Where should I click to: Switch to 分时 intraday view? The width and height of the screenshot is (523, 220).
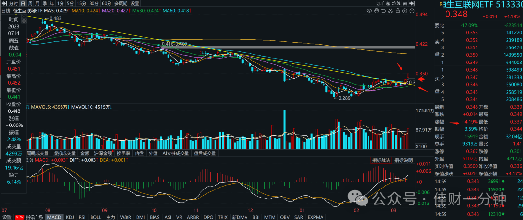[x=14, y=4]
